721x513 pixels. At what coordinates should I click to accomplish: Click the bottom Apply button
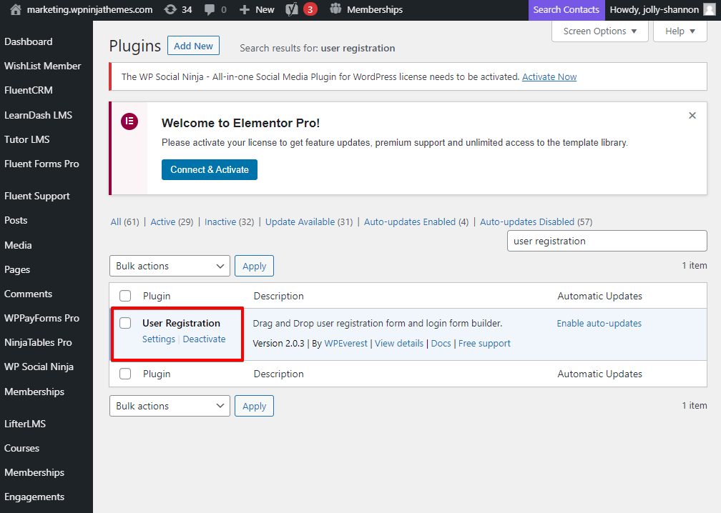(x=255, y=406)
